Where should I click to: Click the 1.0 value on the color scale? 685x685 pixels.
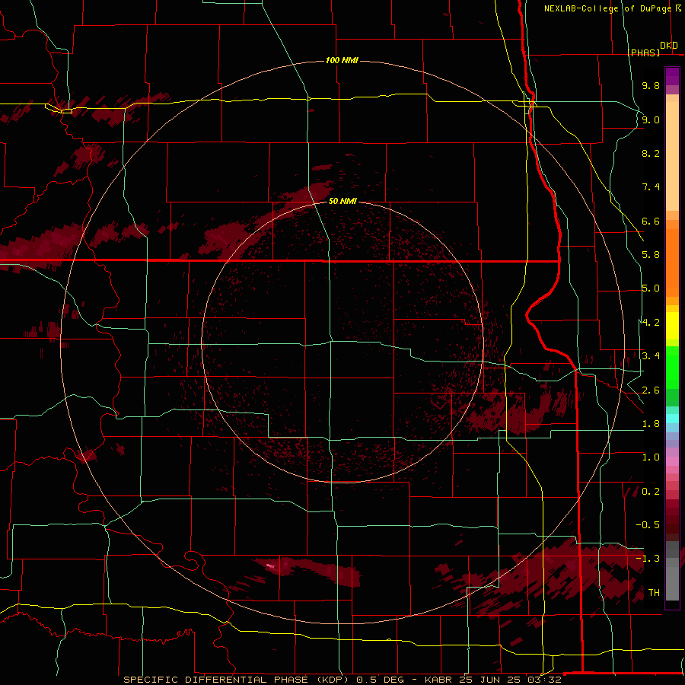click(x=651, y=457)
